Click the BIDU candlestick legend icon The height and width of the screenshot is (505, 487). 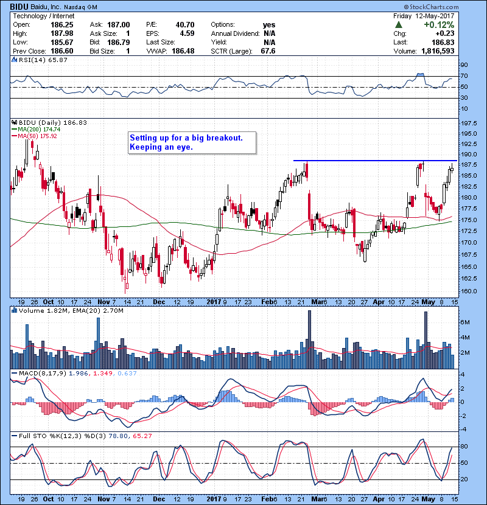14,122
